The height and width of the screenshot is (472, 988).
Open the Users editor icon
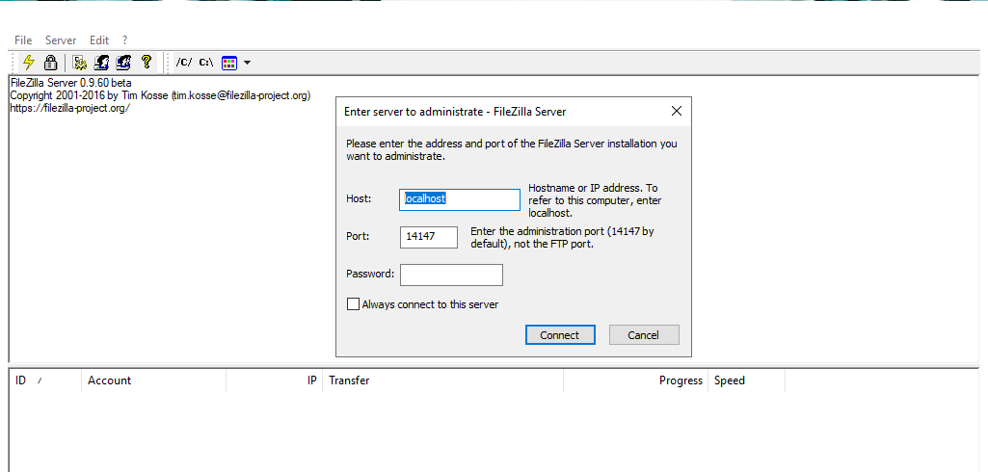(101, 63)
